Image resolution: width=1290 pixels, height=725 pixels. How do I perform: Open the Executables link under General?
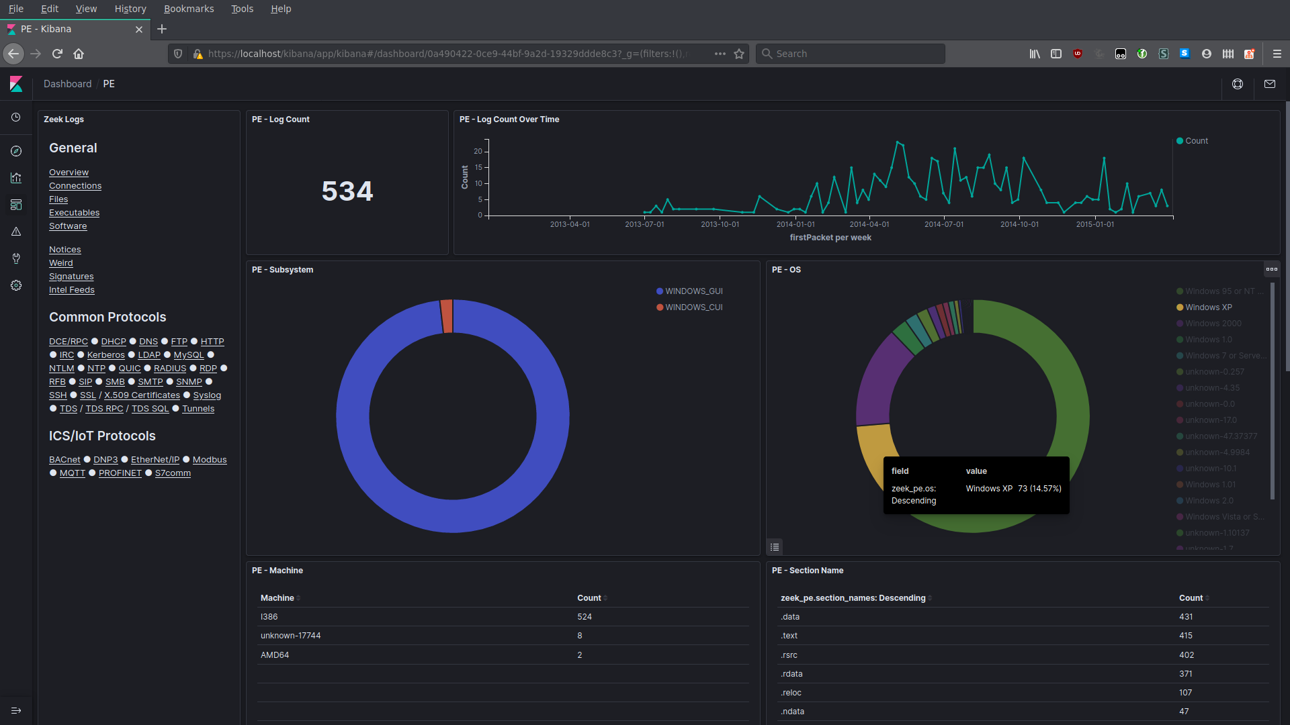(x=74, y=212)
